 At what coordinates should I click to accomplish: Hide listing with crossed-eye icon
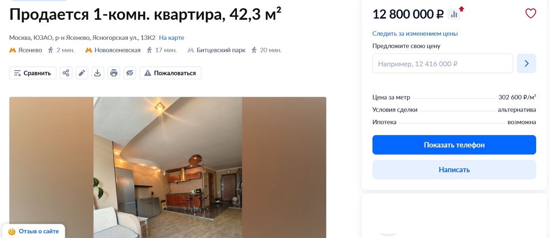[130, 73]
